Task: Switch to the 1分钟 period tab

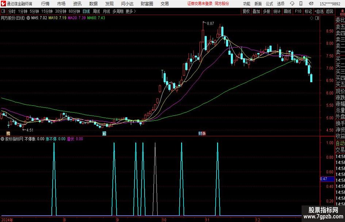Action: [23, 11]
